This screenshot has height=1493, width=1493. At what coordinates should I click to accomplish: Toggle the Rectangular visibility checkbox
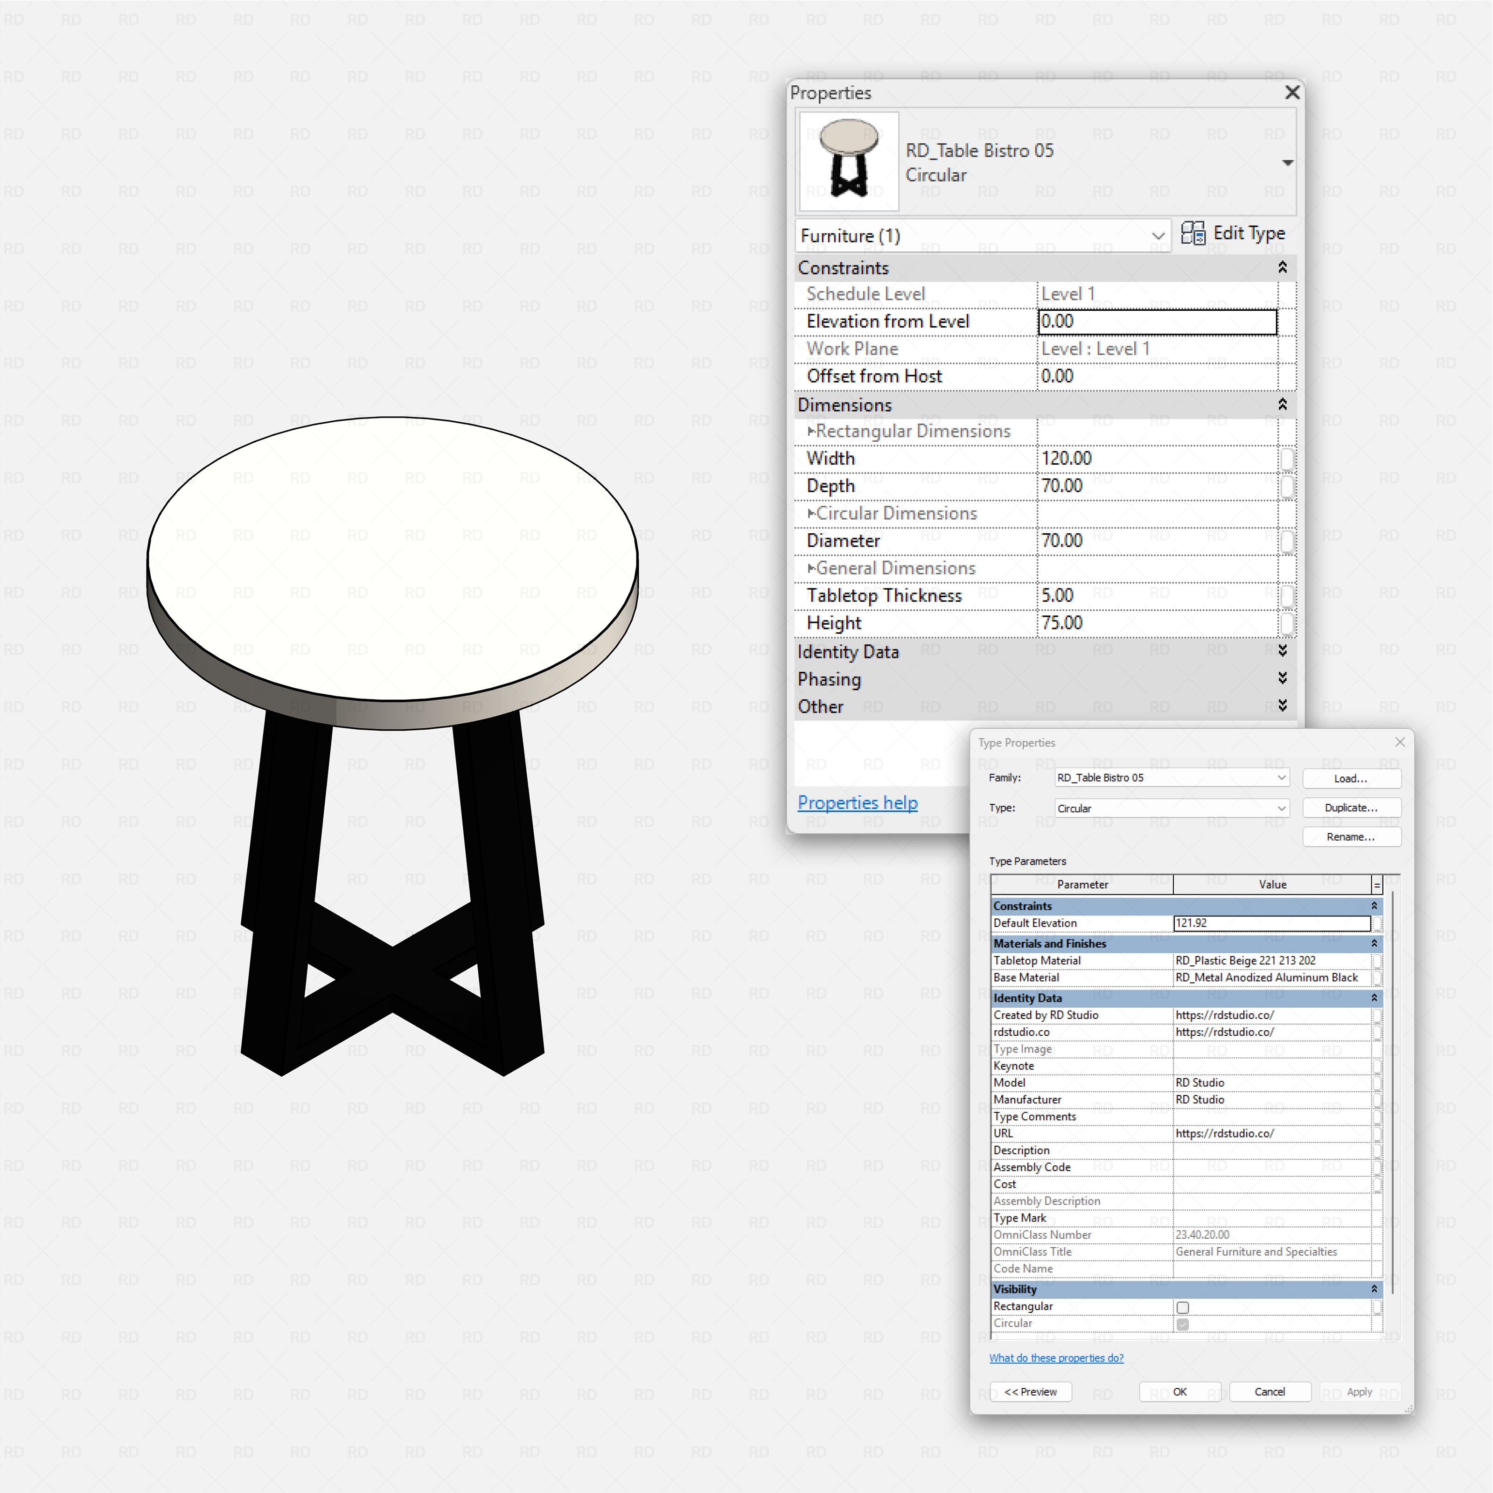(1182, 1307)
